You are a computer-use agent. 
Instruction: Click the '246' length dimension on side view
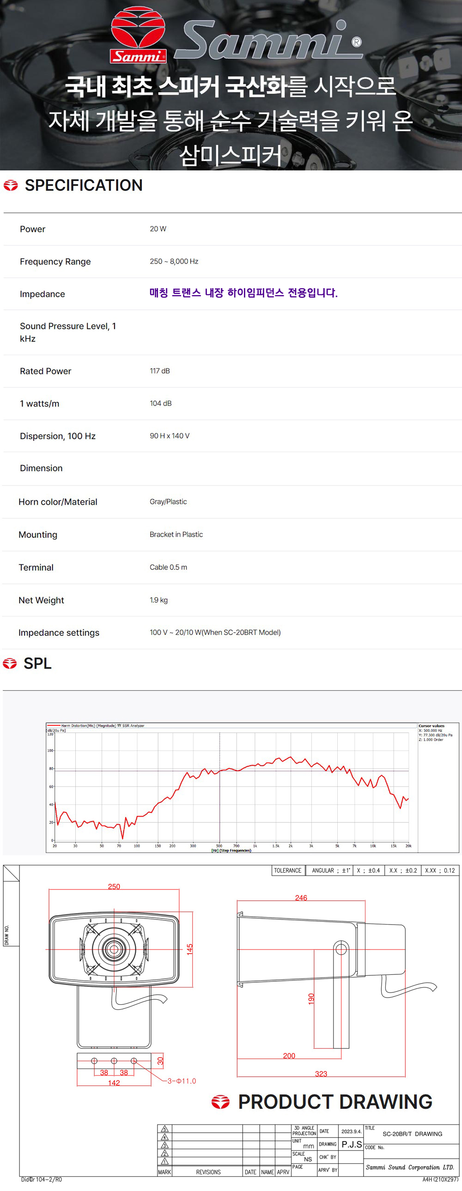[x=301, y=898]
